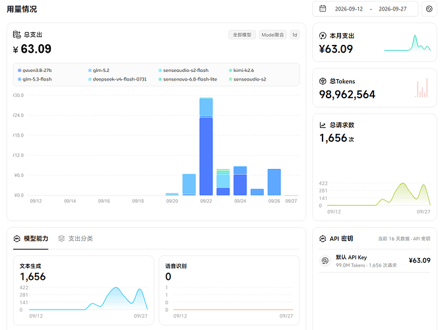Image resolution: width=440 pixels, height=330 pixels.
Task: Click the 09/22 spending bar
Action: point(206,147)
